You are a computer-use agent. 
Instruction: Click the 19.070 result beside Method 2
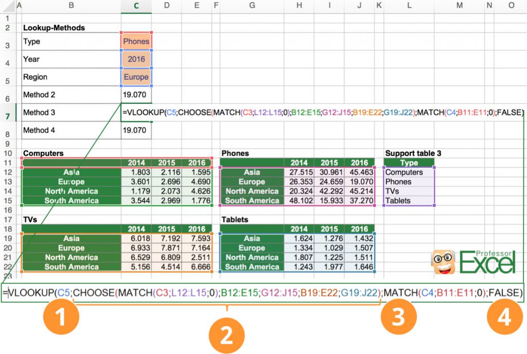pyautogui.click(x=136, y=95)
